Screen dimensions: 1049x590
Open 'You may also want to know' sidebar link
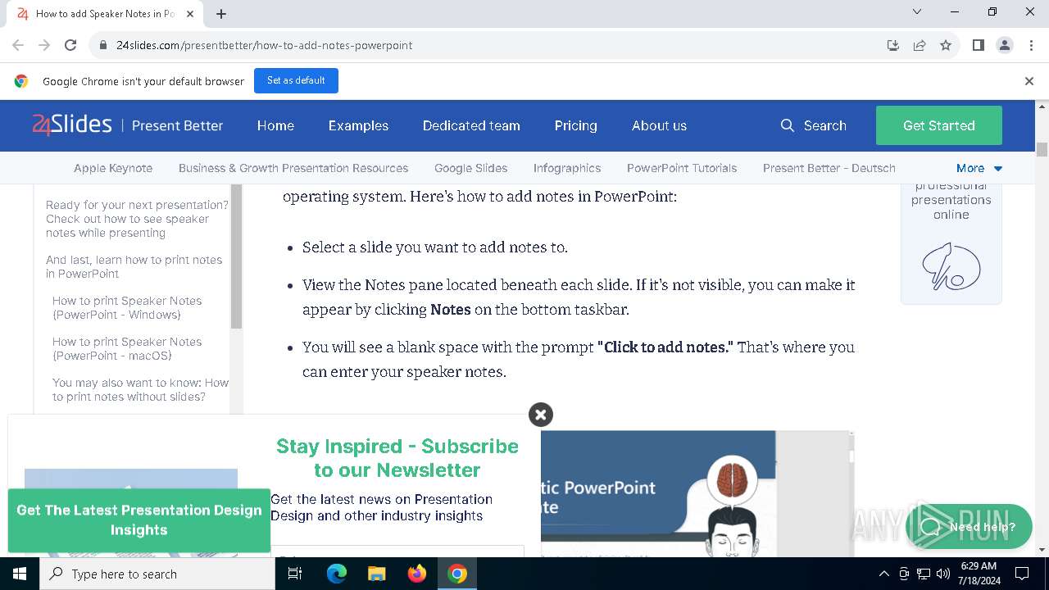pyautogui.click(x=140, y=389)
